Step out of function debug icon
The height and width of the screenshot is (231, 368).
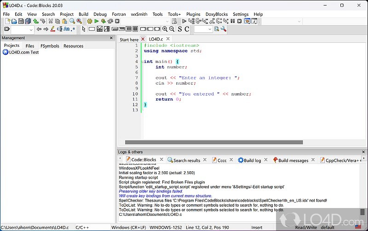point(212,21)
